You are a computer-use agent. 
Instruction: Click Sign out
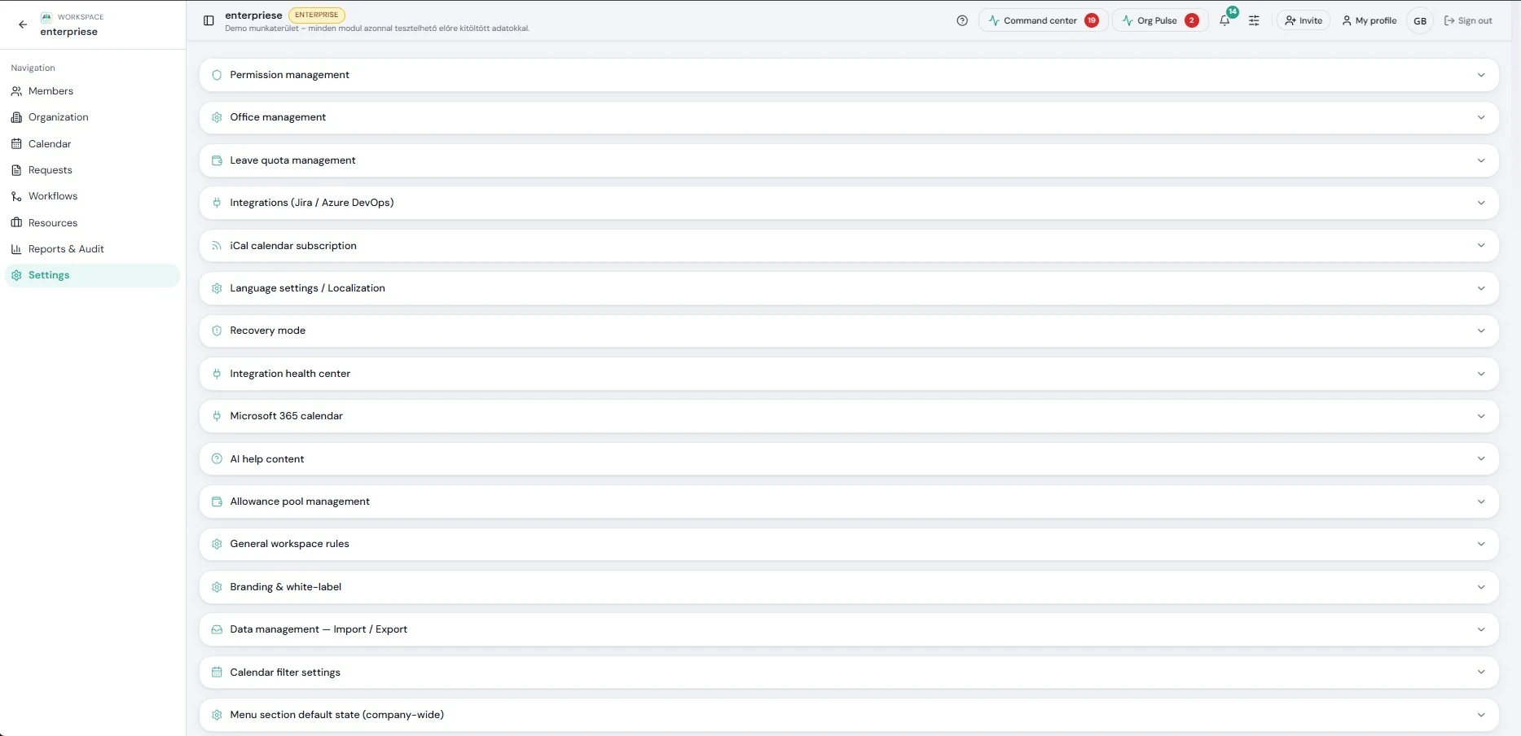pos(1468,20)
